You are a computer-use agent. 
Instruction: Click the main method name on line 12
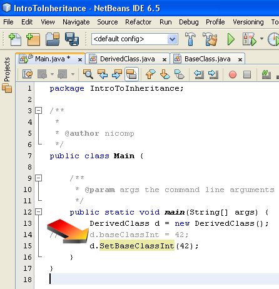pos(175,212)
